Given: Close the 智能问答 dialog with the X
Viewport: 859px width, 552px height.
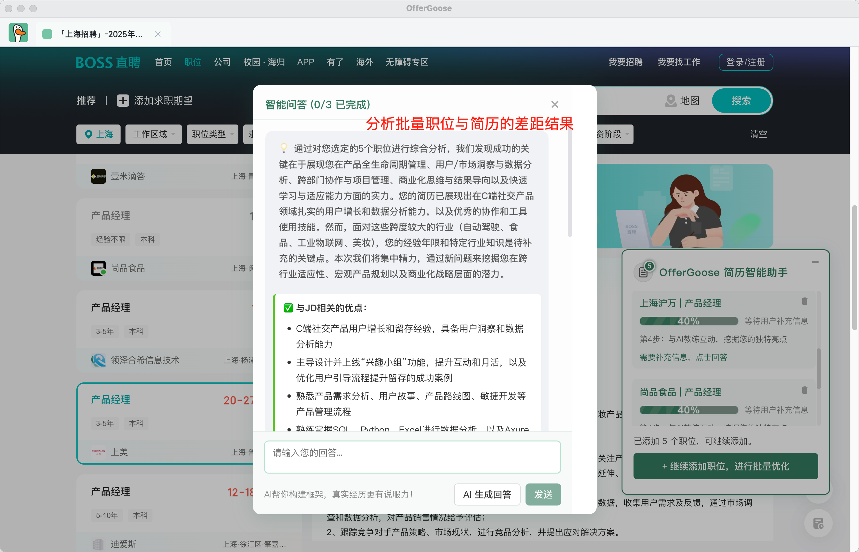Looking at the screenshot, I should click(554, 104).
